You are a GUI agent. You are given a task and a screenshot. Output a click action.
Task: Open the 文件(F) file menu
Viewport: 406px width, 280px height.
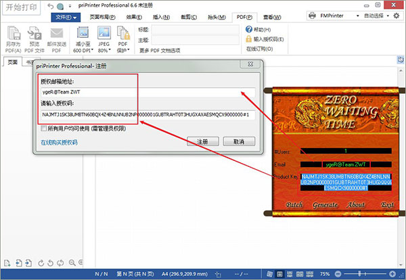tap(66, 18)
